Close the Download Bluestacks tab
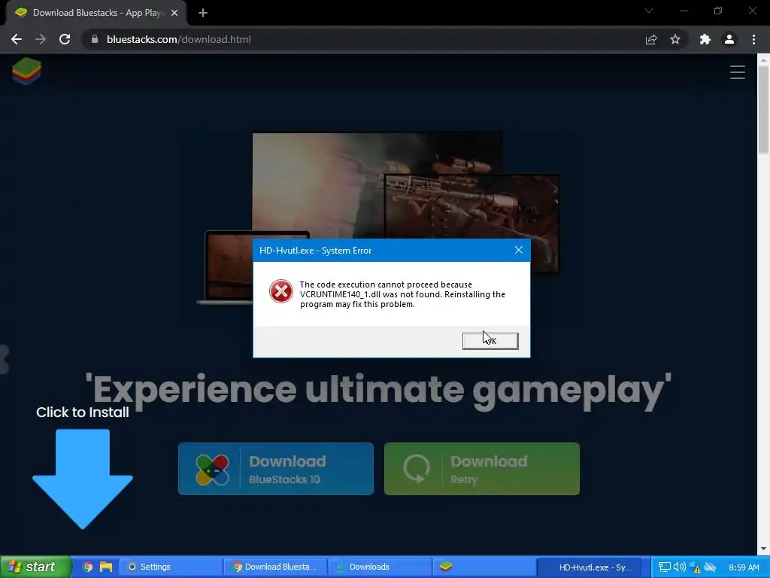The width and height of the screenshot is (770, 578). (x=174, y=13)
